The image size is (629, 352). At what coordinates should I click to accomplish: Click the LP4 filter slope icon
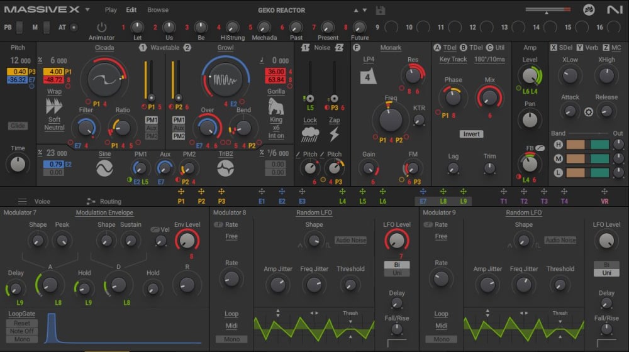pyautogui.click(x=368, y=76)
